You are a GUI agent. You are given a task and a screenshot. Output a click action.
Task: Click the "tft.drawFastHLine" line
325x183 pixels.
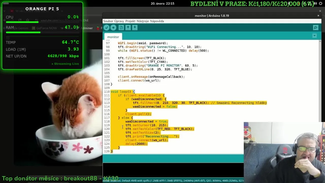pyautogui.click(x=155, y=69)
